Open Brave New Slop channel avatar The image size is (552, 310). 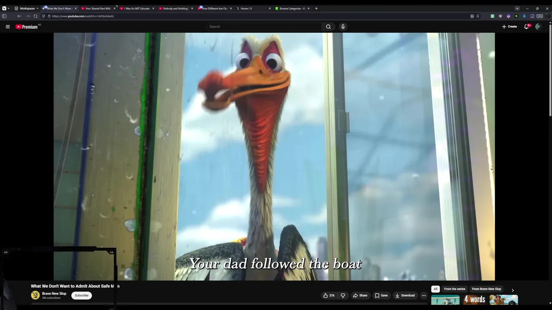tap(35, 295)
